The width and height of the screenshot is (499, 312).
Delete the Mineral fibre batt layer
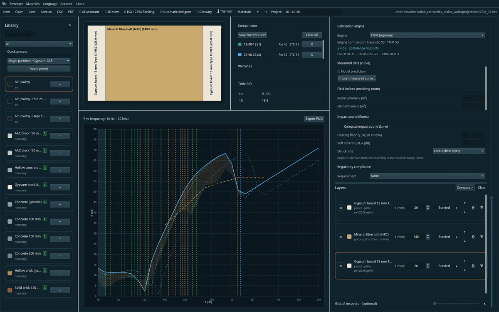point(482,236)
